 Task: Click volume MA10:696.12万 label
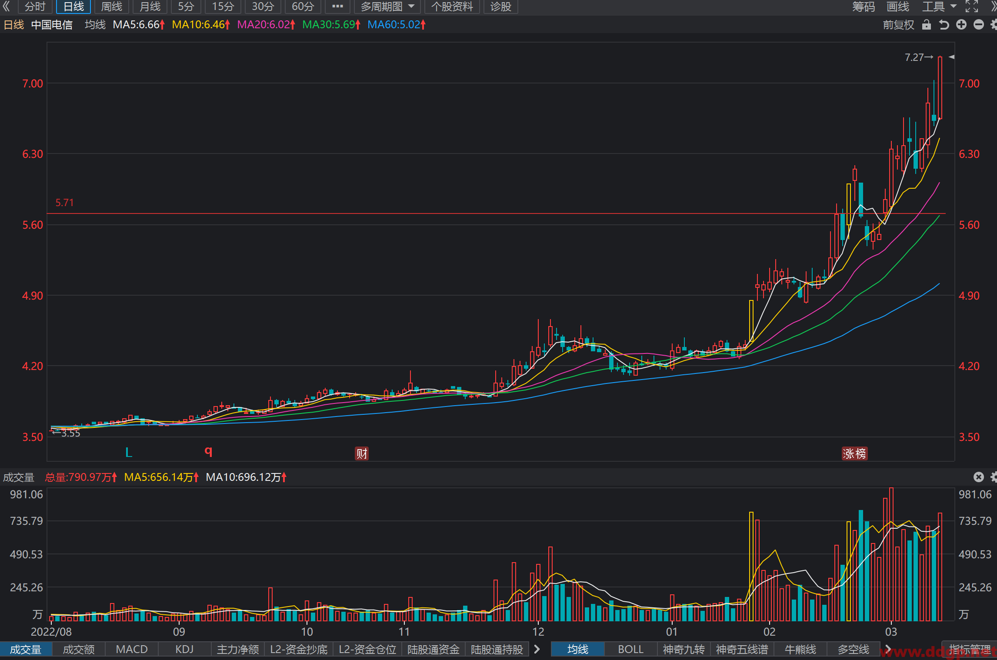(x=246, y=477)
